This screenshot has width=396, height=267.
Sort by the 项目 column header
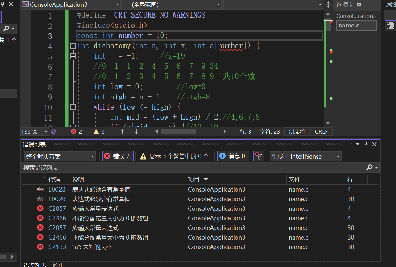tap(236, 180)
